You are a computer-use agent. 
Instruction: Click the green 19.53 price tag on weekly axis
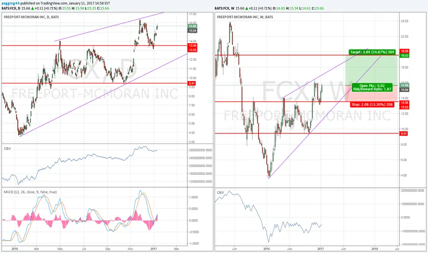(x=404, y=56)
